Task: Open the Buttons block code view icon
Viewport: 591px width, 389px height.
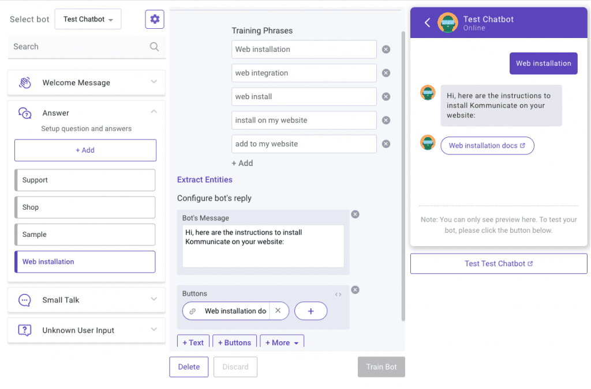Action: pos(338,294)
